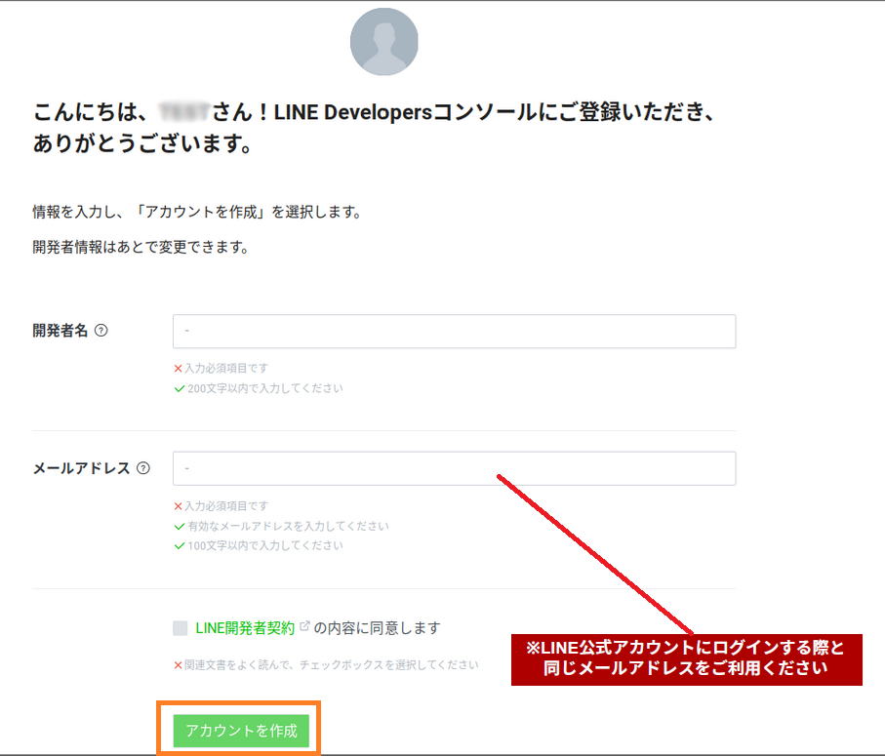Open the LINE開発者契約 link

point(245,628)
